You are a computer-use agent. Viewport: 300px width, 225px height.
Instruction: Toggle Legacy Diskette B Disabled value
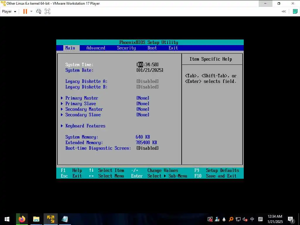point(148,87)
